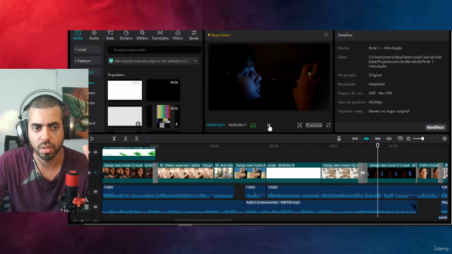
Task: Open the Proporção ratio option
Action: pyautogui.click(x=314, y=125)
